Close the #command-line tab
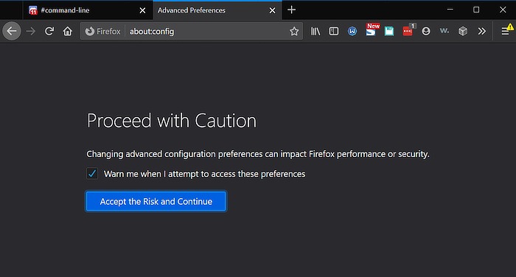Screen dimensions: 516x277 point(142,10)
